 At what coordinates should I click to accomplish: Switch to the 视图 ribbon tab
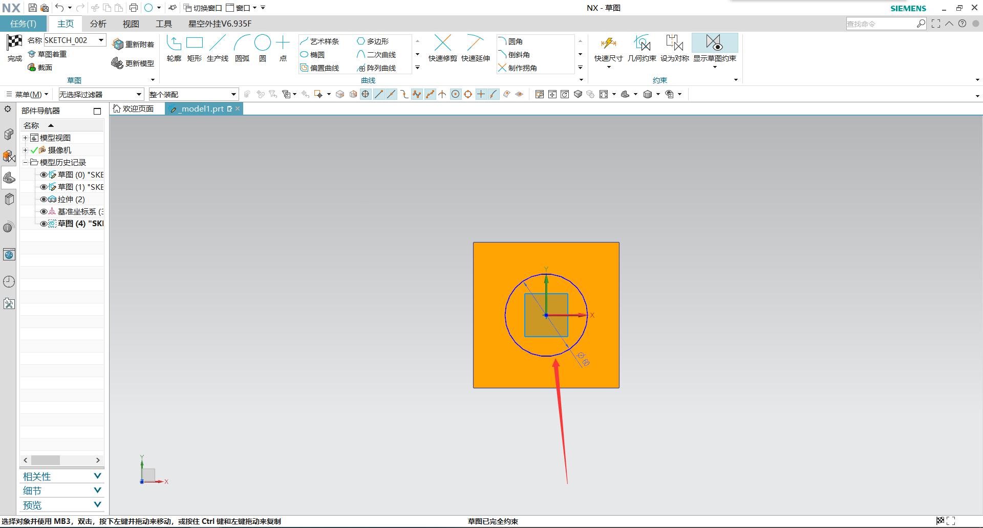(x=131, y=24)
